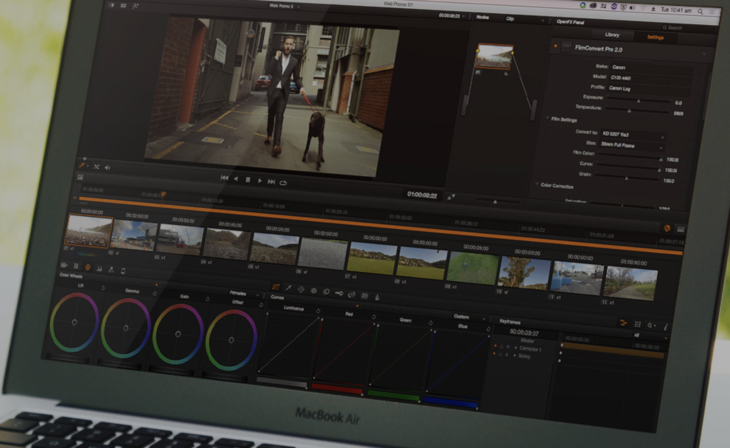Screen dimensions: 730x448
Task: Toggle the Corrector 1 lock icon
Action: coord(502,347)
